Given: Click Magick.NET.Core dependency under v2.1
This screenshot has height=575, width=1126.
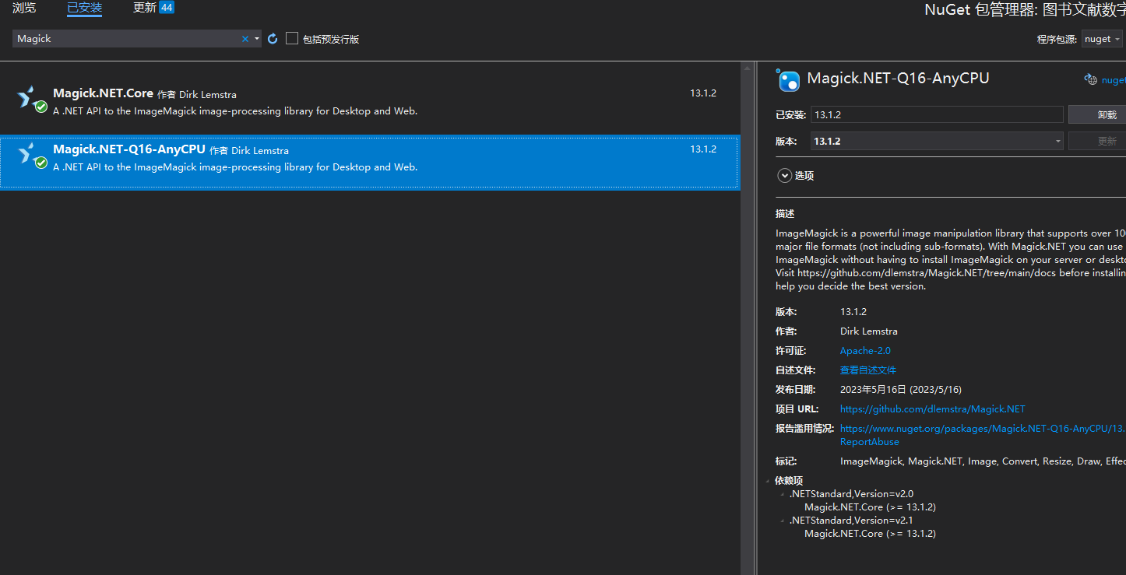Looking at the screenshot, I should pos(870,534).
